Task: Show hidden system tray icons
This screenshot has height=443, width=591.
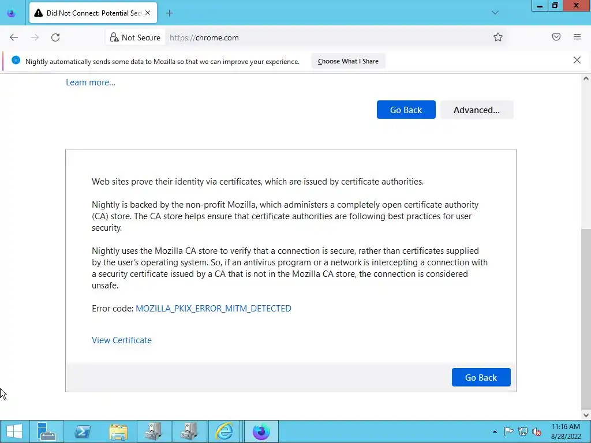Action: [x=495, y=431]
